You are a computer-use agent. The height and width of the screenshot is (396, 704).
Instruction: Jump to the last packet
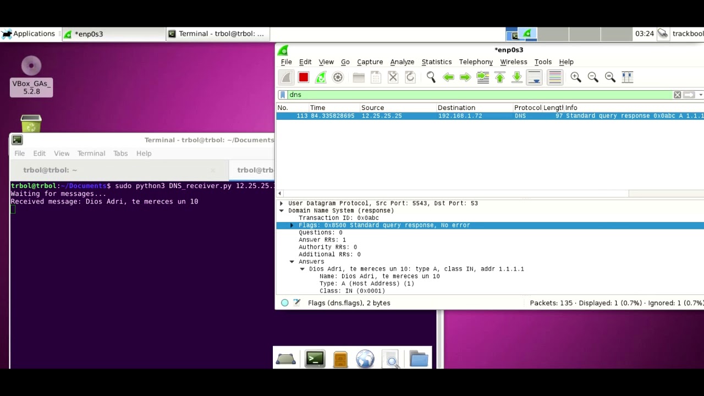point(517,78)
